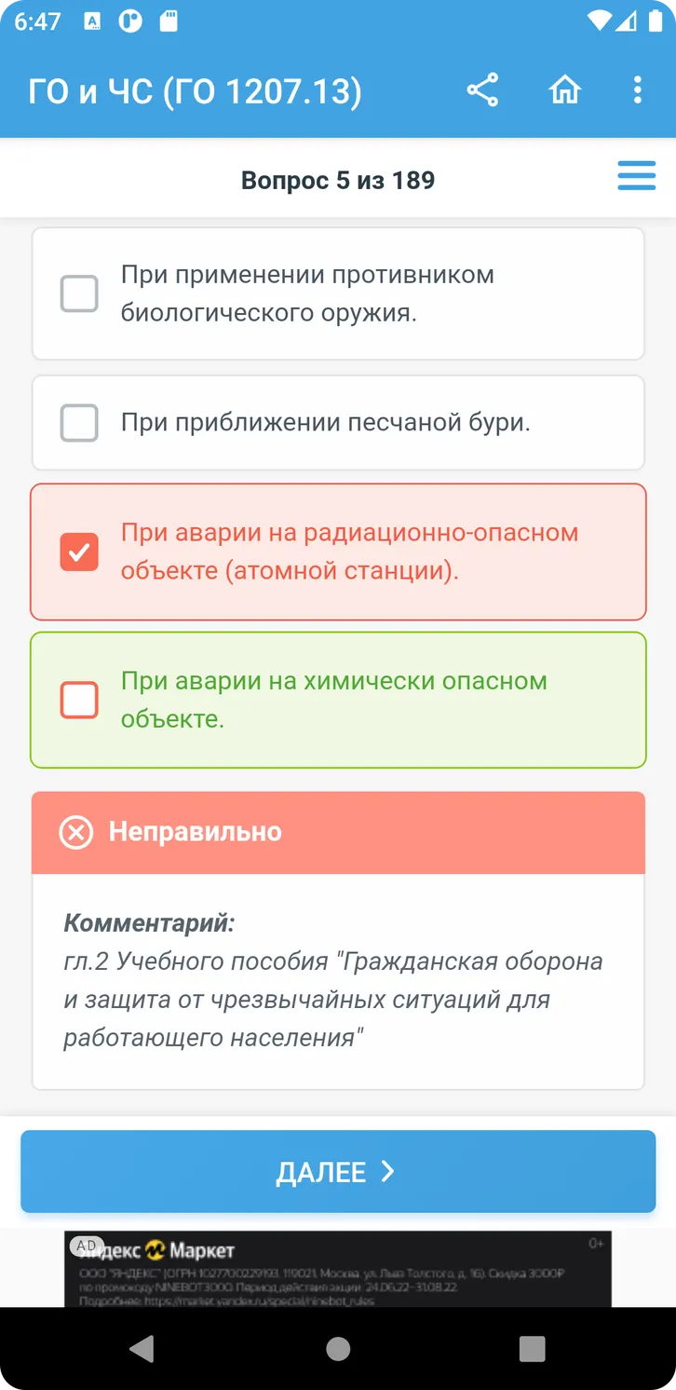Tap the Неправильно result banner
This screenshot has height=1390, width=676.
click(338, 832)
